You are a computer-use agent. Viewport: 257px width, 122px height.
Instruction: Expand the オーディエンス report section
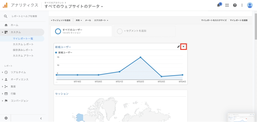(x=19, y=79)
